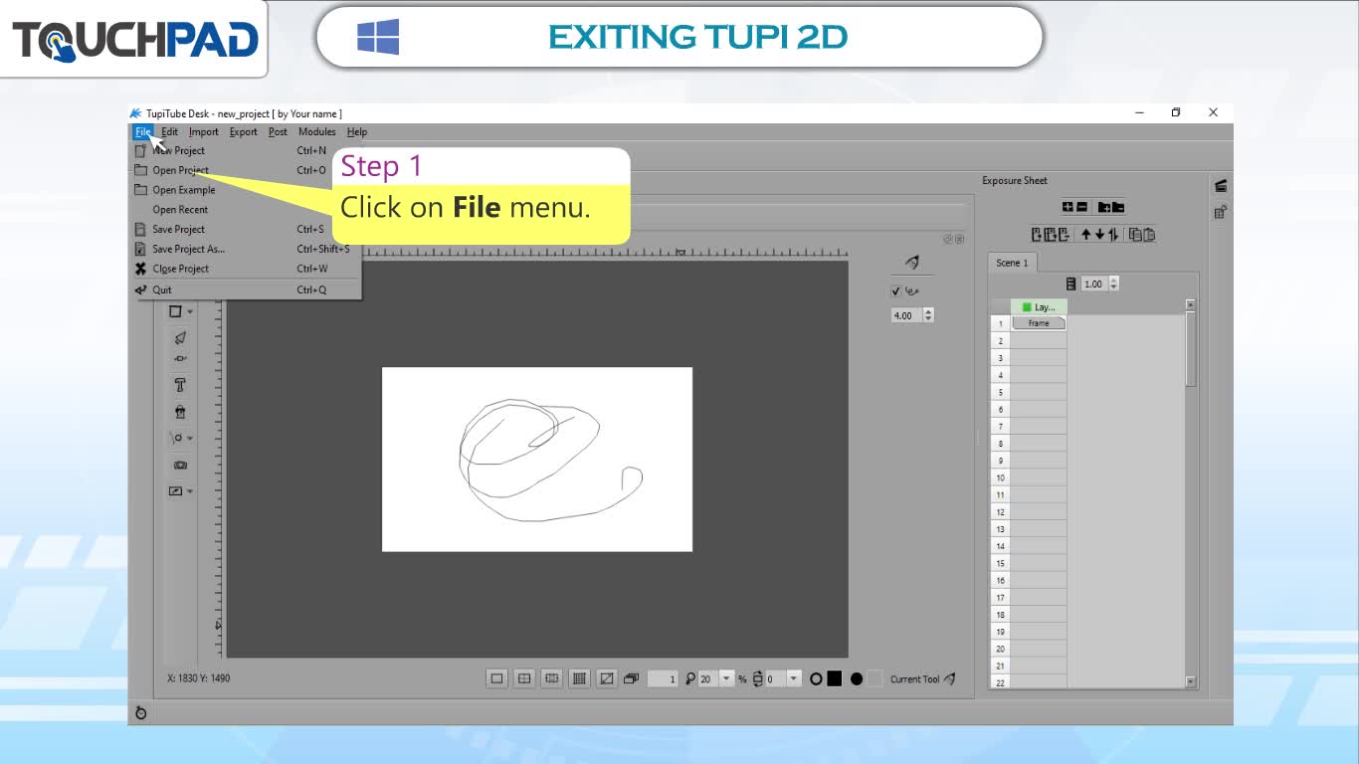Select the Text tool
This screenshot has height=764, width=1359.
tap(180, 385)
